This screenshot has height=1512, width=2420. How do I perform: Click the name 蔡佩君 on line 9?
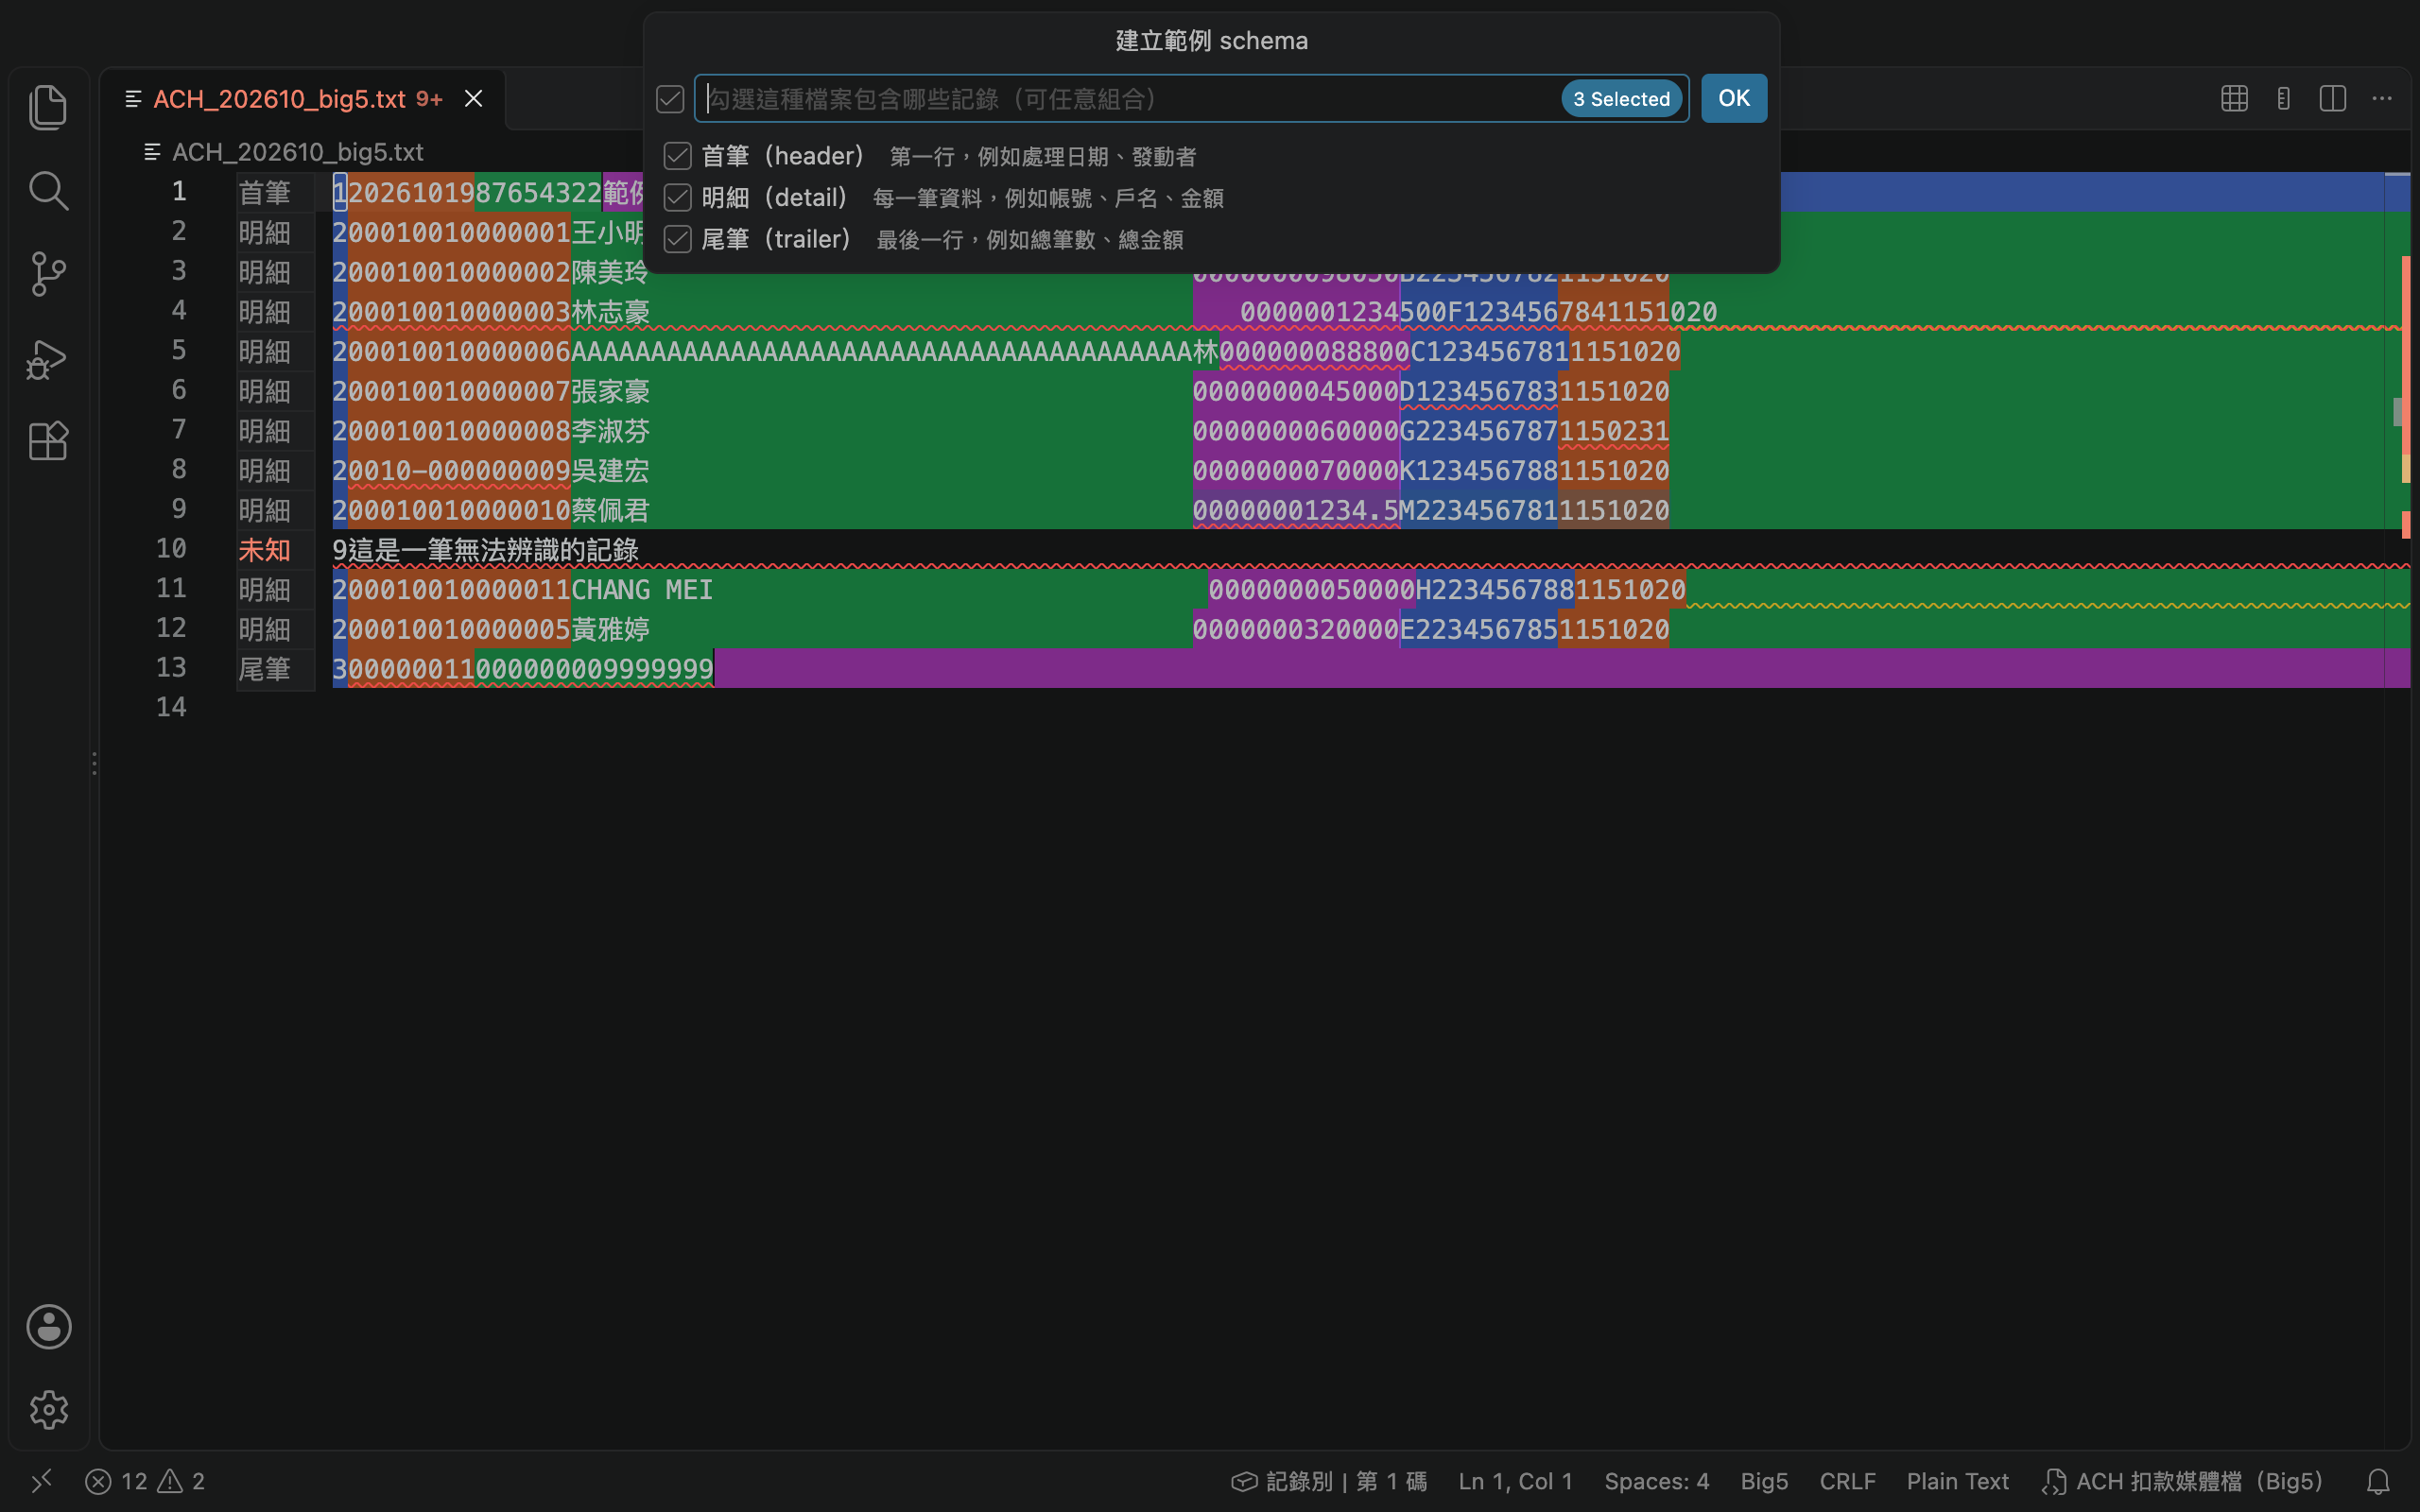click(x=610, y=510)
